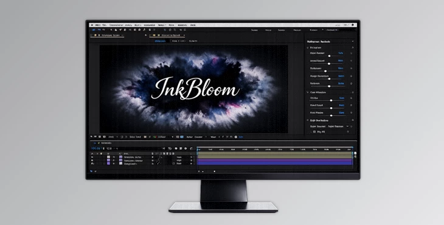
Task: Click the playhead at the timeline ruler start
Action: 198,148
